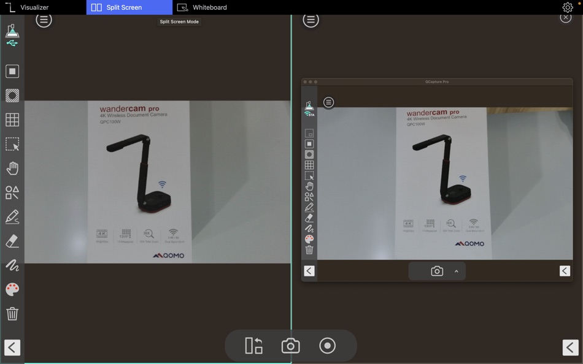This screenshot has width=583, height=364.
Task: Select the spotlight mask tool in left toolbar
Action: (12, 96)
